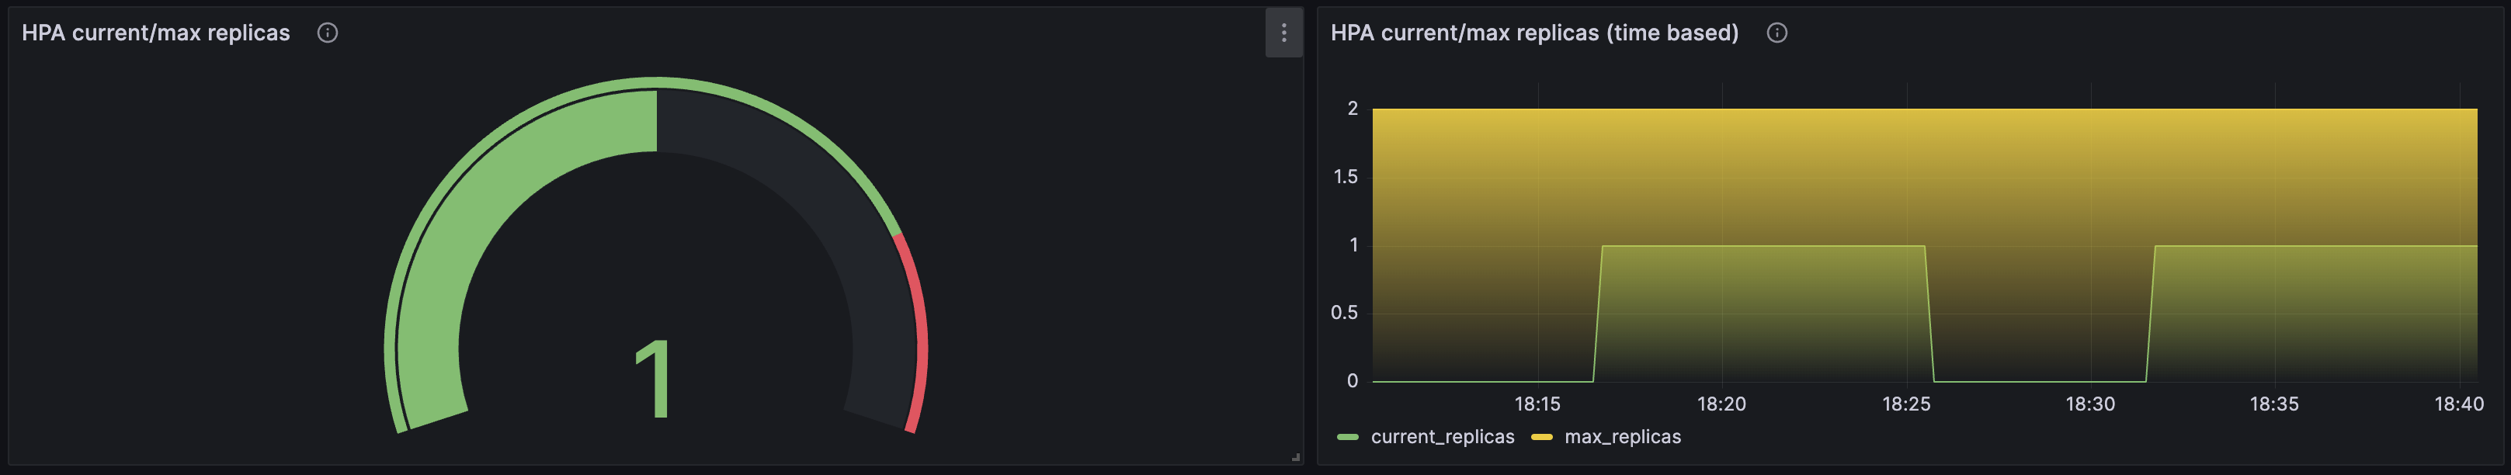Image resolution: width=2511 pixels, height=475 pixels.
Task: Click the 18:15 time axis label
Action: (x=1537, y=404)
